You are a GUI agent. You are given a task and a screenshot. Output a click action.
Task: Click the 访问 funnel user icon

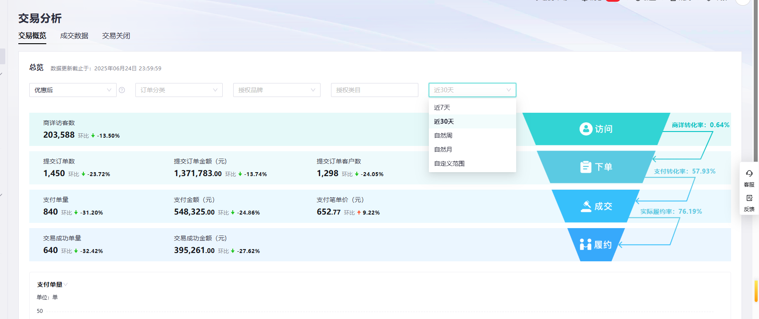tap(586, 129)
